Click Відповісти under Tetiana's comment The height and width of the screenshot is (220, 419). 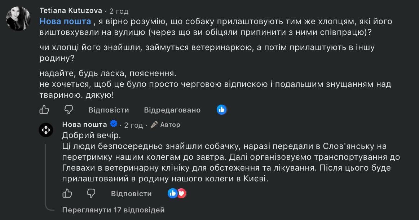(109, 110)
